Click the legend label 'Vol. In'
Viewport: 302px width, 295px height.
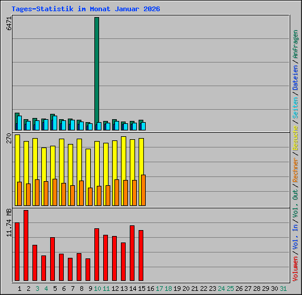point(296,237)
